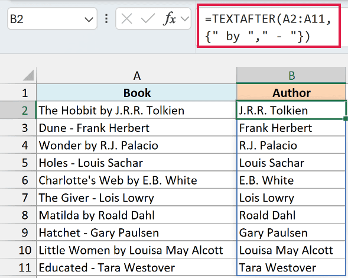348x278 pixels.
Task: Click author cell 'R.J. Palacio'
Action: point(291,145)
